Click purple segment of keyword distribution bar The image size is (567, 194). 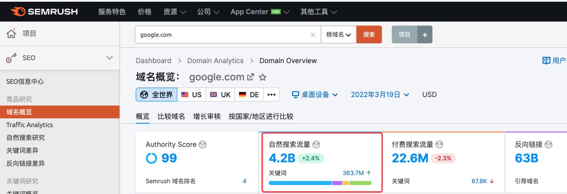point(337,183)
